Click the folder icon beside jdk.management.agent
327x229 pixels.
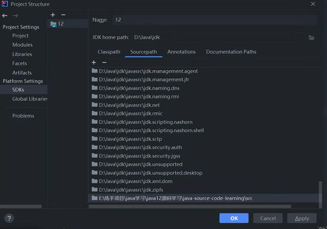tap(95, 71)
